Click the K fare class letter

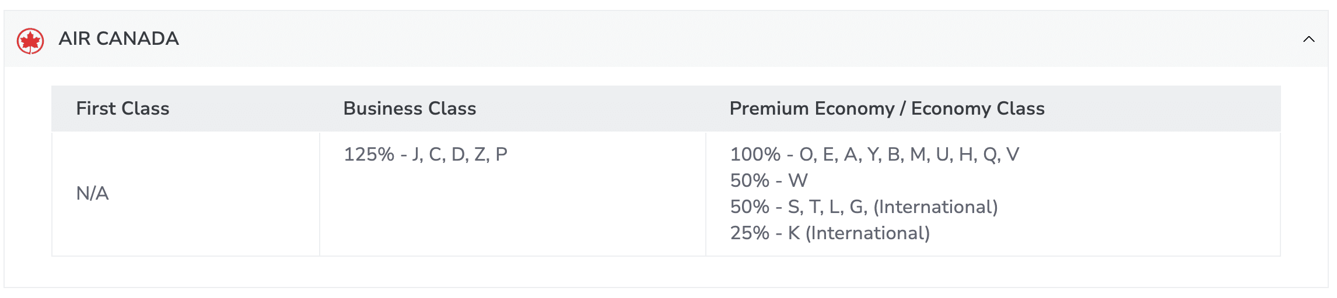click(x=794, y=233)
